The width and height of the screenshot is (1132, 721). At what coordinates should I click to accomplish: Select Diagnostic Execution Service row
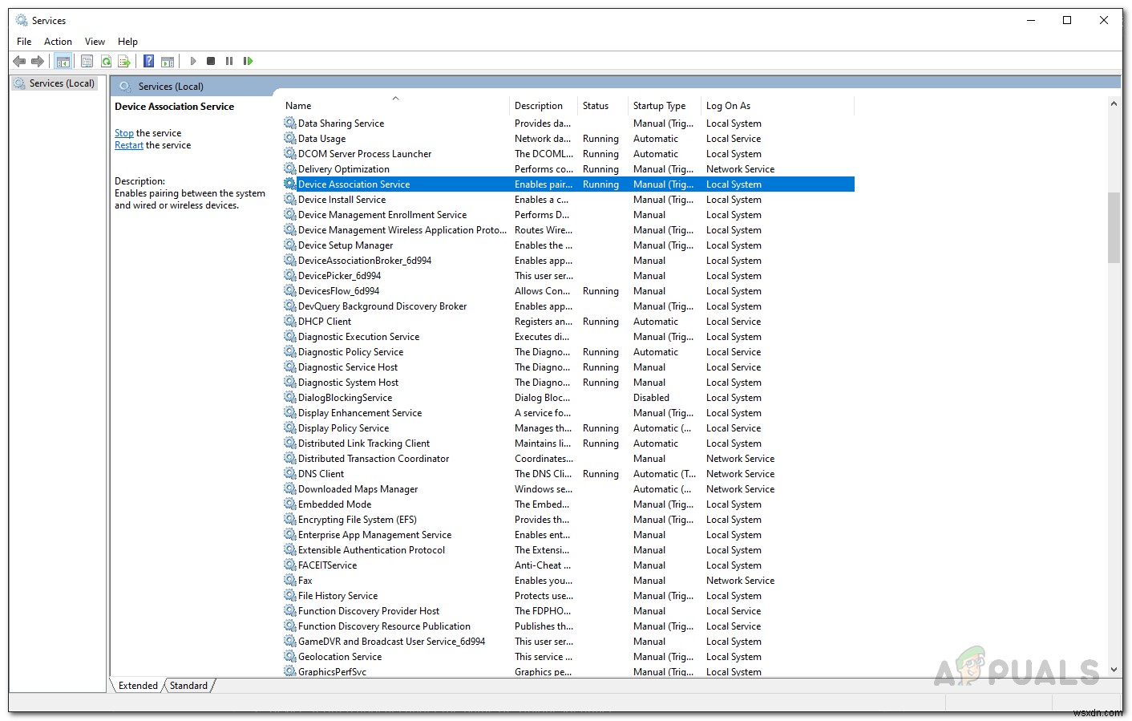pos(568,336)
